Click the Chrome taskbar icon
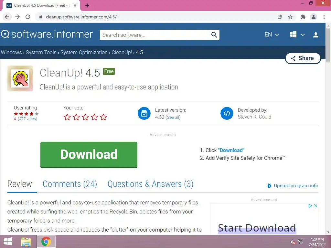The height and width of the screenshot is (248, 331). pos(46,242)
